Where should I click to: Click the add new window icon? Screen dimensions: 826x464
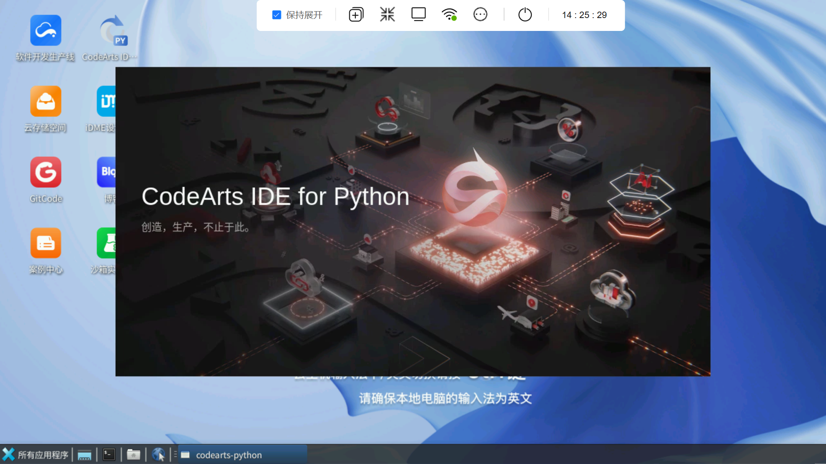(356, 15)
